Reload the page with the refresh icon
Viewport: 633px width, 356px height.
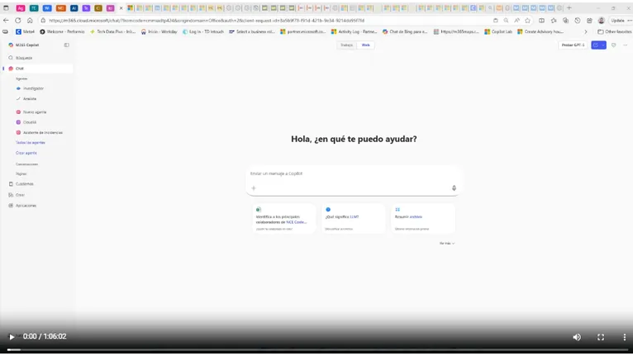[17, 20]
